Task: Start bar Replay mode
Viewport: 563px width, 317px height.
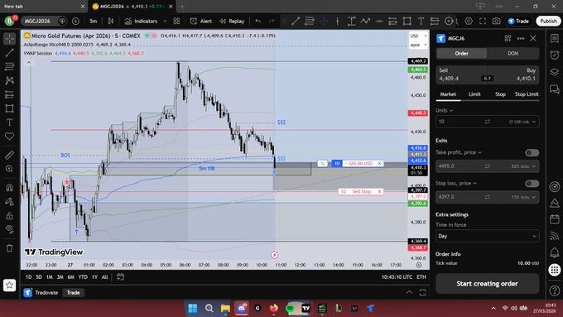Action: (x=232, y=22)
